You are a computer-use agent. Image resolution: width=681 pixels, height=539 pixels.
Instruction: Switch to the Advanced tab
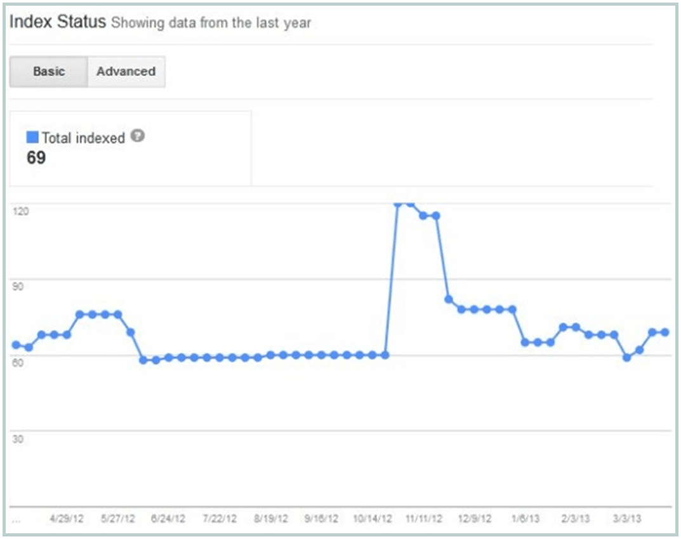coord(126,72)
